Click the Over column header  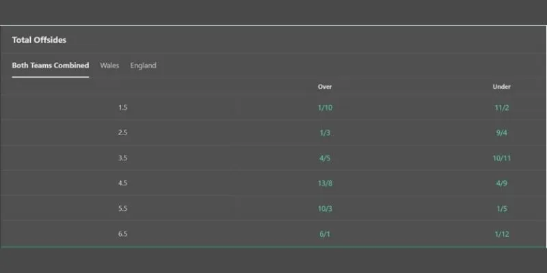point(325,87)
